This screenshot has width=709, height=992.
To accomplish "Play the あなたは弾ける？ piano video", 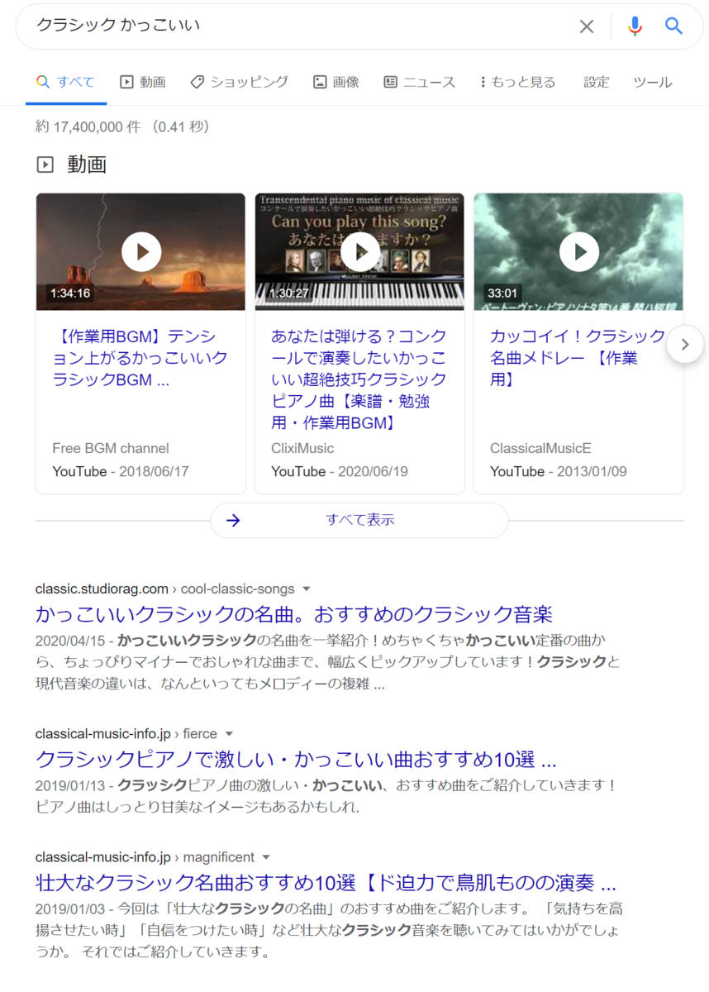I will [359, 251].
